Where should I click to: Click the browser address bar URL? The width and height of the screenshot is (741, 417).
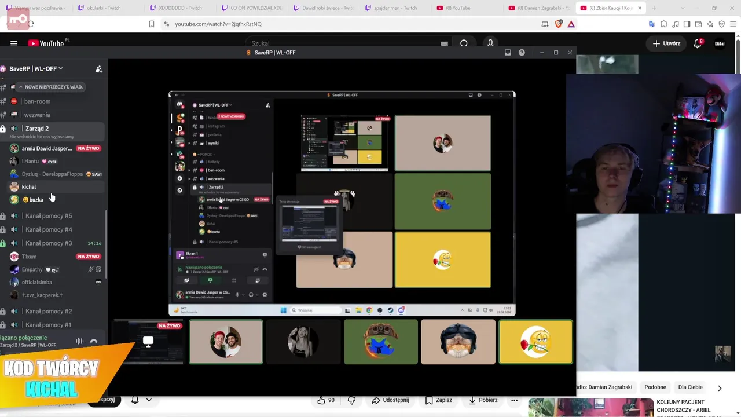pyautogui.click(x=218, y=24)
